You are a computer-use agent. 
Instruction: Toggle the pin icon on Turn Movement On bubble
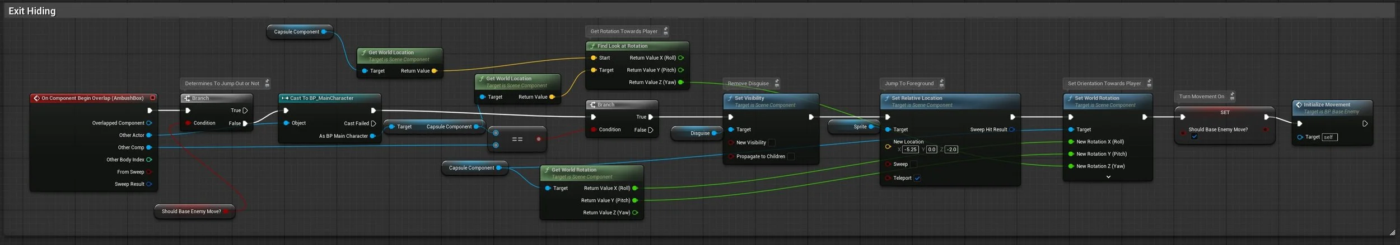tap(1232, 97)
